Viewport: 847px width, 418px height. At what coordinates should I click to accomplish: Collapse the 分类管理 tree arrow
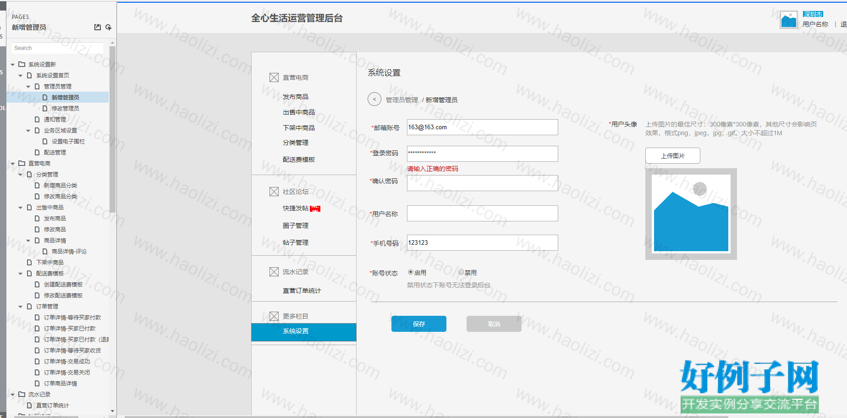[21, 175]
